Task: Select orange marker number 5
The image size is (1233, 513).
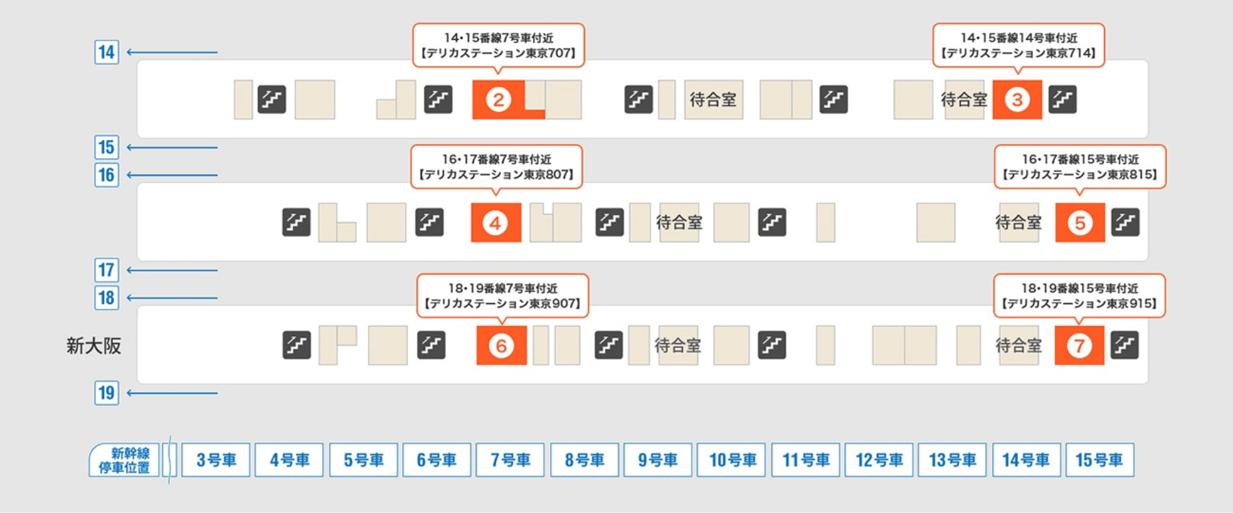Action: tap(1080, 223)
